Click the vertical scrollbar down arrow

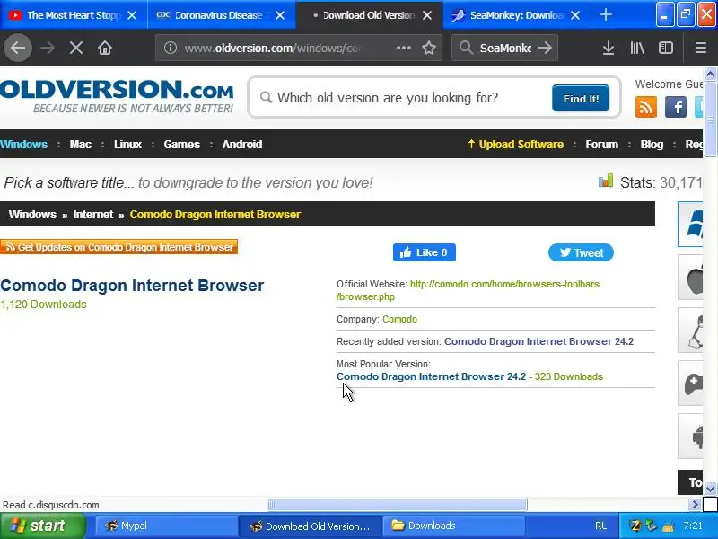[710, 489]
